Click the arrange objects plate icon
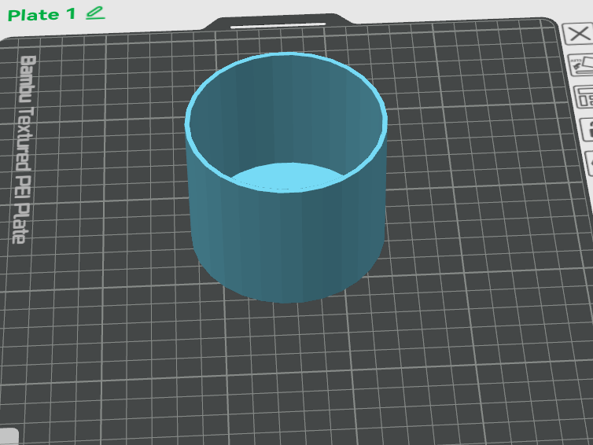Image resolution: width=593 pixels, height=445 pixels. click(x=584, y=97)
